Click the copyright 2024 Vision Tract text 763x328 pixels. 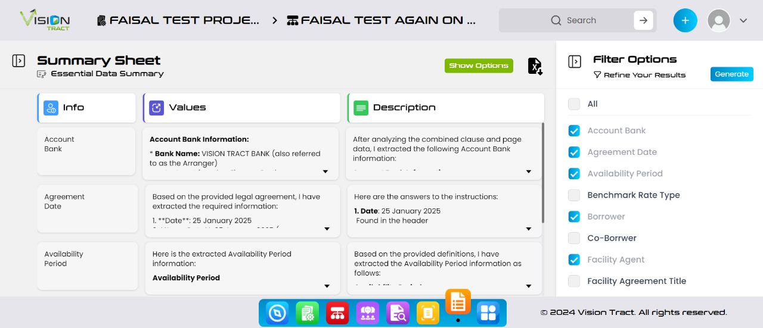[634, 313]
